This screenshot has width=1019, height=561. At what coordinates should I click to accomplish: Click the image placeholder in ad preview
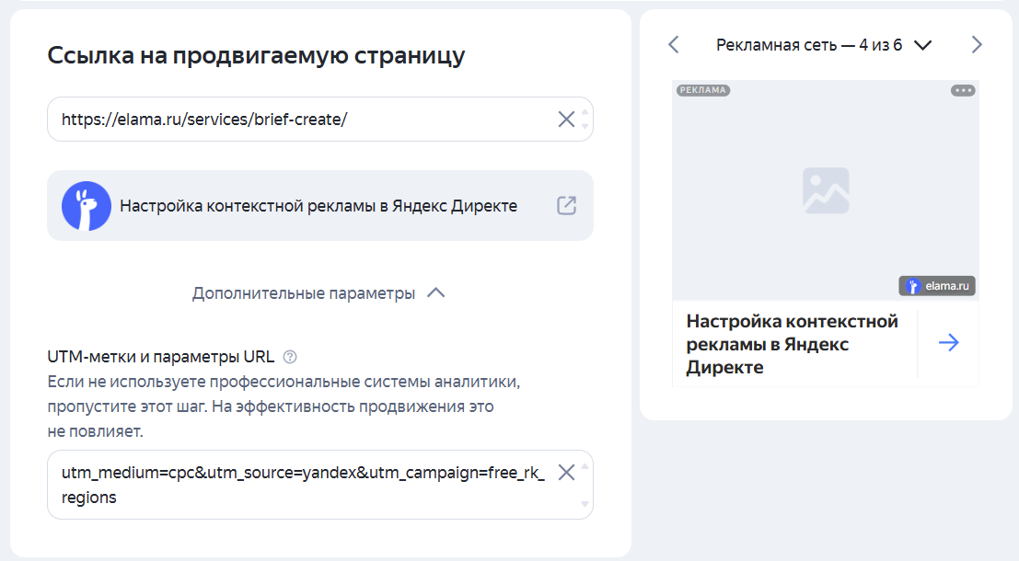826,190
